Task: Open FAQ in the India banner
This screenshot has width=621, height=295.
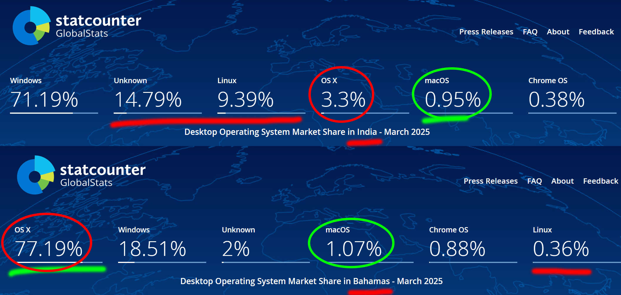Action: pyautogui.click(x=530, y=32)
